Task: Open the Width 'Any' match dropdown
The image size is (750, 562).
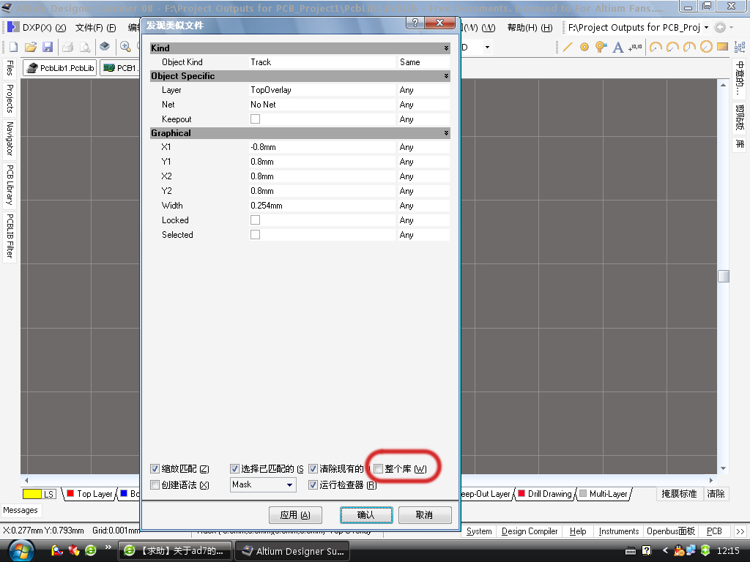Action: 424,206
